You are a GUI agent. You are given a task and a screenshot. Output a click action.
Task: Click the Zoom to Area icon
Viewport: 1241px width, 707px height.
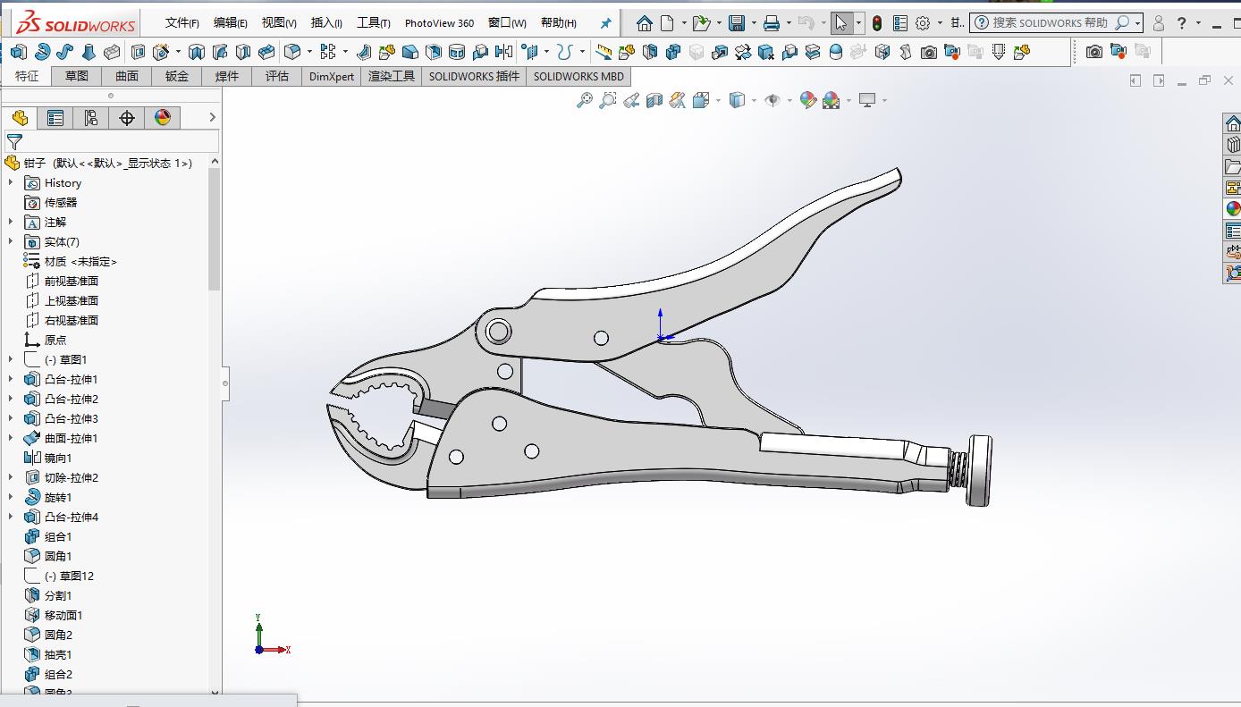608,100
